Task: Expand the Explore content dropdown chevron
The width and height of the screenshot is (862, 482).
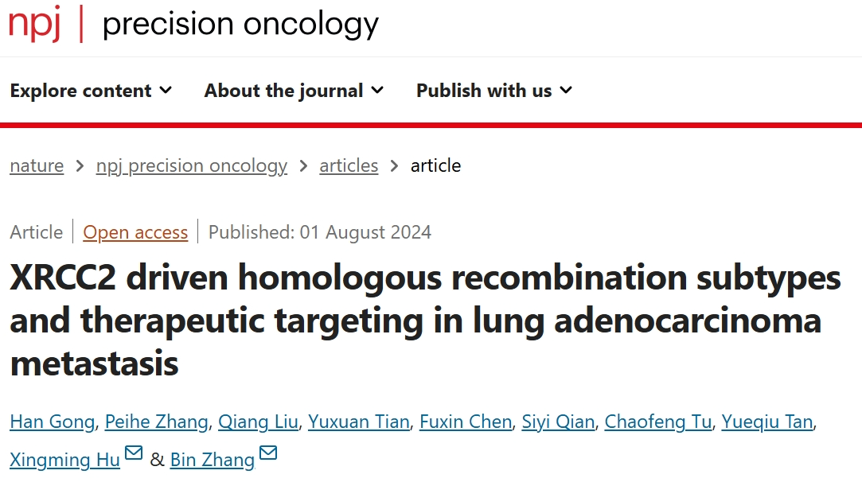Action: (166, 90)
